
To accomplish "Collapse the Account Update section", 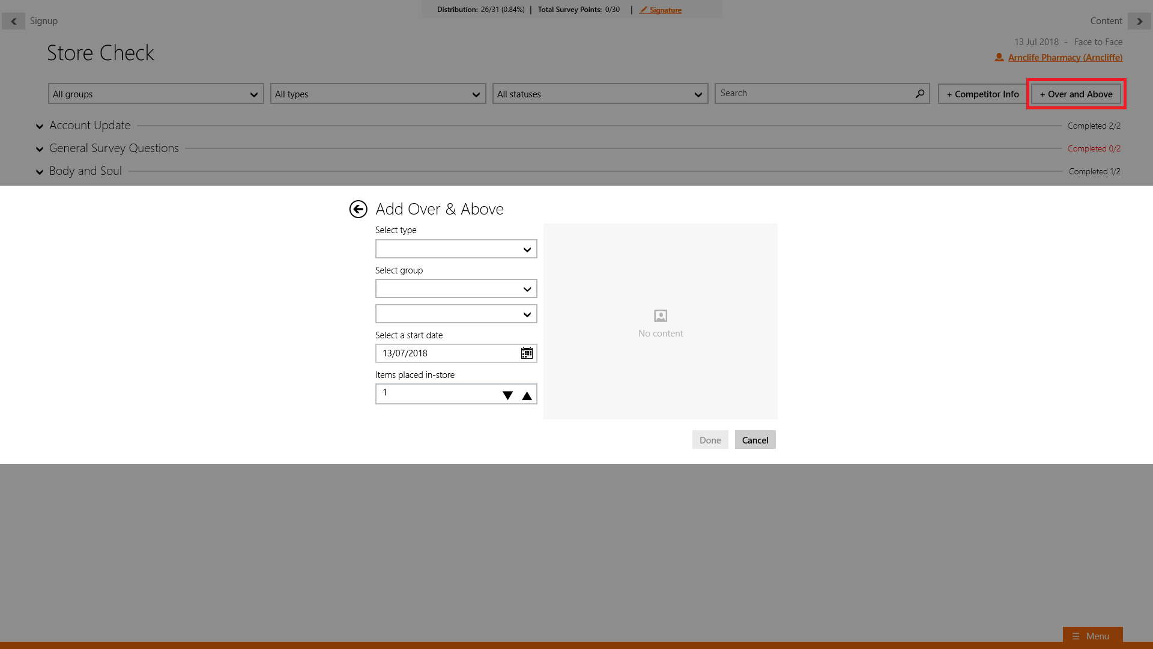I will pos(40,126).
